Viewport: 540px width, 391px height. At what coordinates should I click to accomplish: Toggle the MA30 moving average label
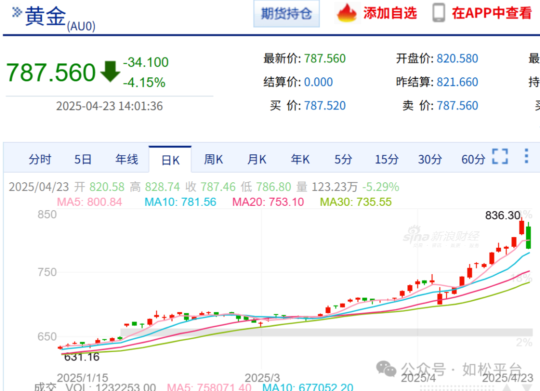pyautogui.click(x=355, y=202)
